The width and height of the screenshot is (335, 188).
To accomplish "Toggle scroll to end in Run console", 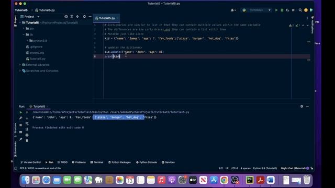I will click(x=27, y=130).
